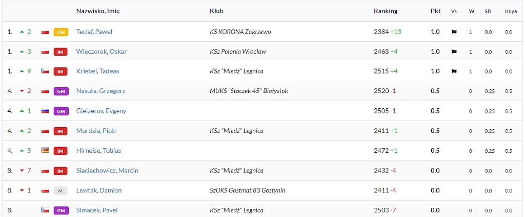525x217 pixels.
Task: Click the GM badge beside Nasuta, Grzegorz
Action: (x=61, y=91)
